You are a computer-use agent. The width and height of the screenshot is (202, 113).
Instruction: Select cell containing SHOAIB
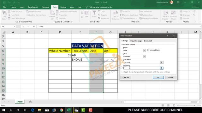tap(80, 60)
